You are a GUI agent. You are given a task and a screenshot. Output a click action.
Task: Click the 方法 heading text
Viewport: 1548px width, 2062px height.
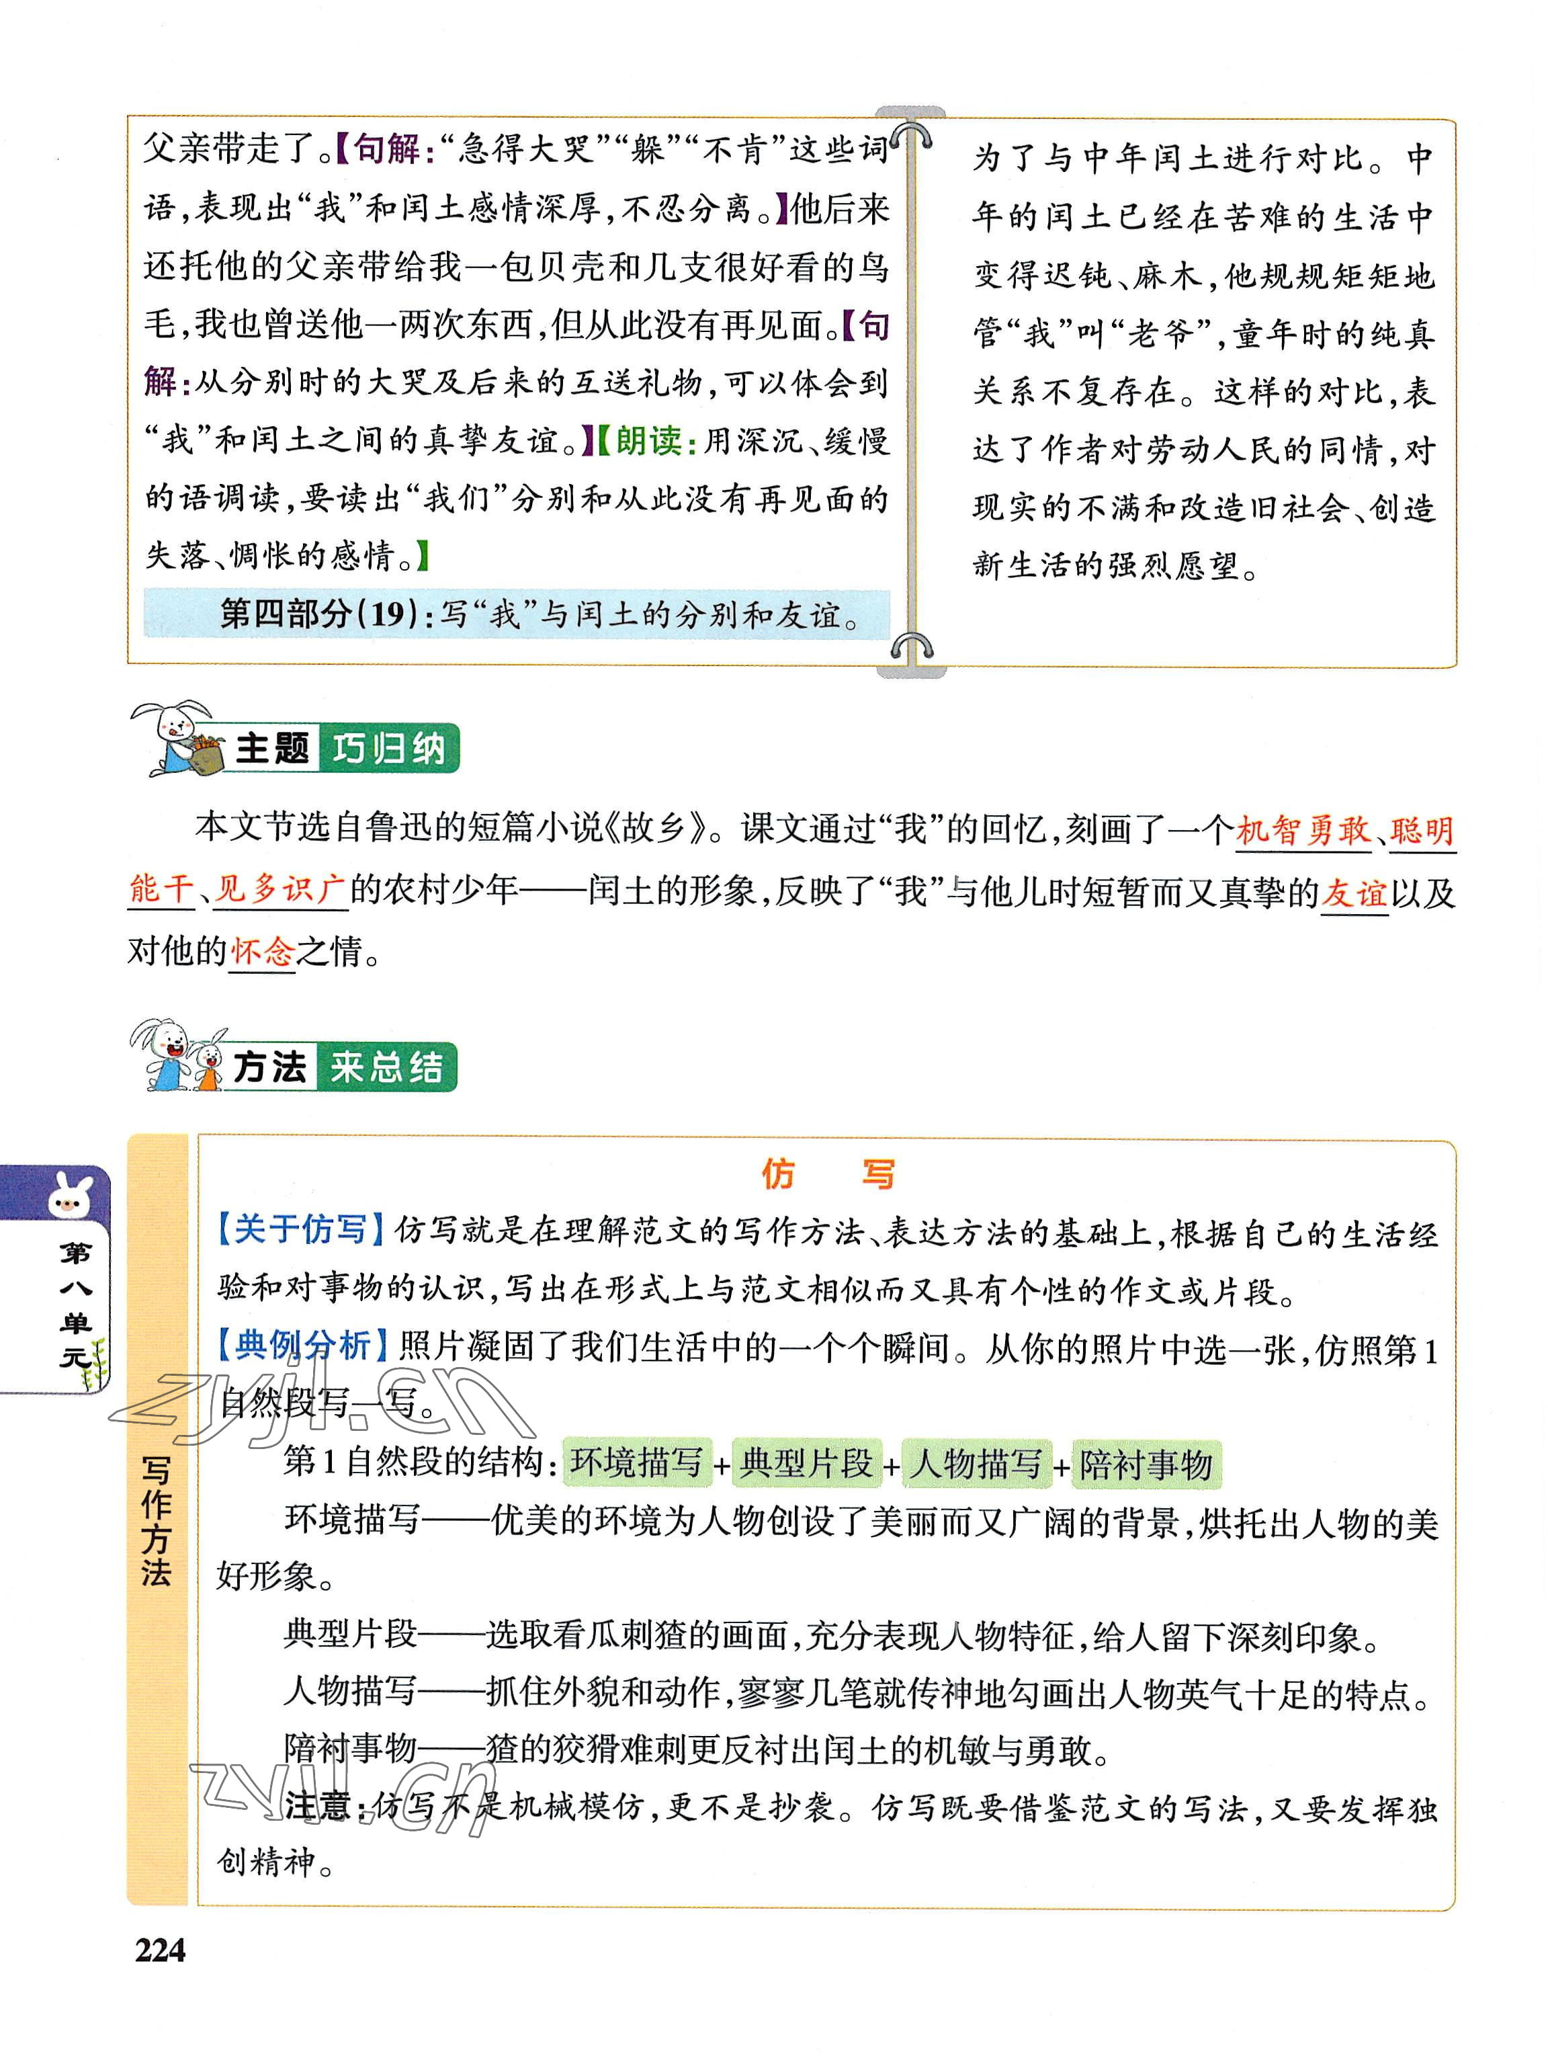pyautogui.click(x=269, y=1067)
